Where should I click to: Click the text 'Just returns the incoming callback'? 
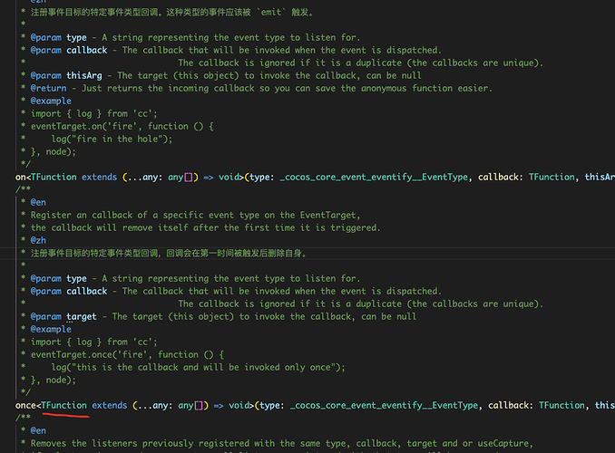pyautogui.click(x=168, y=88)
